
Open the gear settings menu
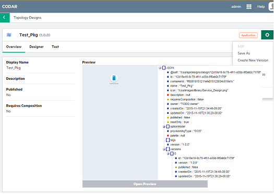(x=267, y=35)
